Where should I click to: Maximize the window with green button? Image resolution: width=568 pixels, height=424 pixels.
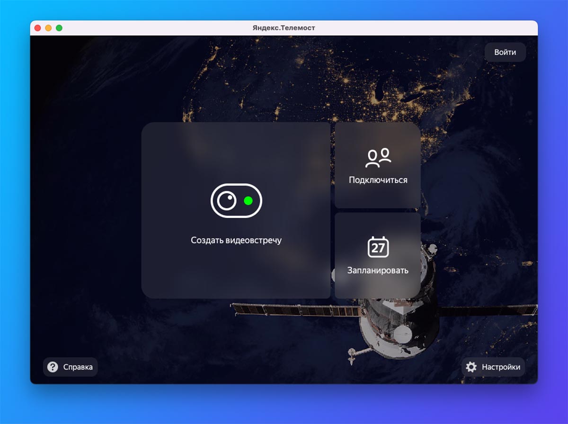59,28
